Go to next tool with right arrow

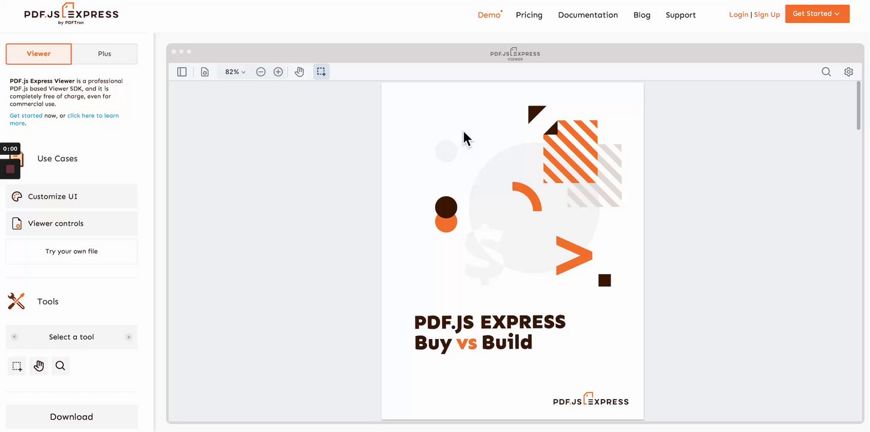click(128, 337)
